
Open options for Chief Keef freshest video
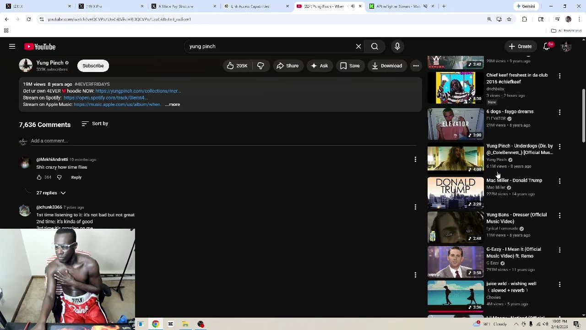pyautogui.click(x=559, y=76)
